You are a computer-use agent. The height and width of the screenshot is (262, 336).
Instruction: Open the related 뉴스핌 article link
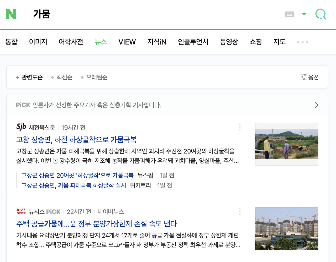[x=77, y=175]
